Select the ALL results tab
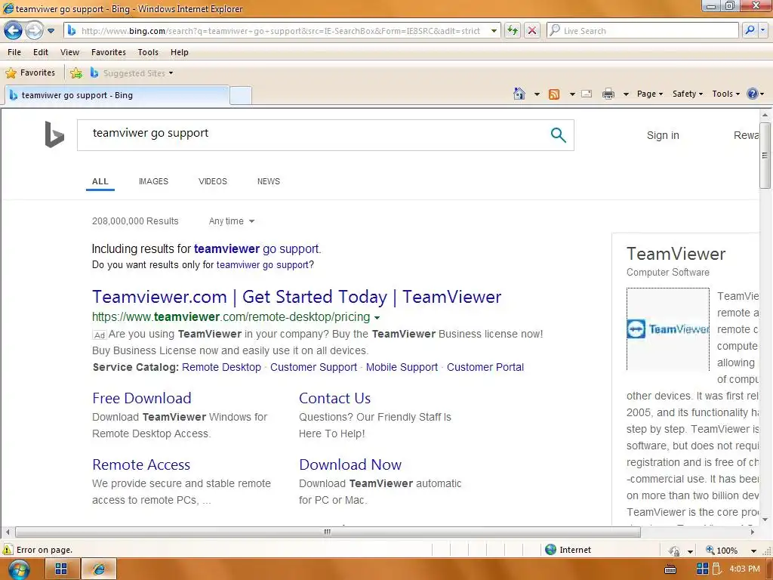Viewport: 773px width, 580px height. 100,181
